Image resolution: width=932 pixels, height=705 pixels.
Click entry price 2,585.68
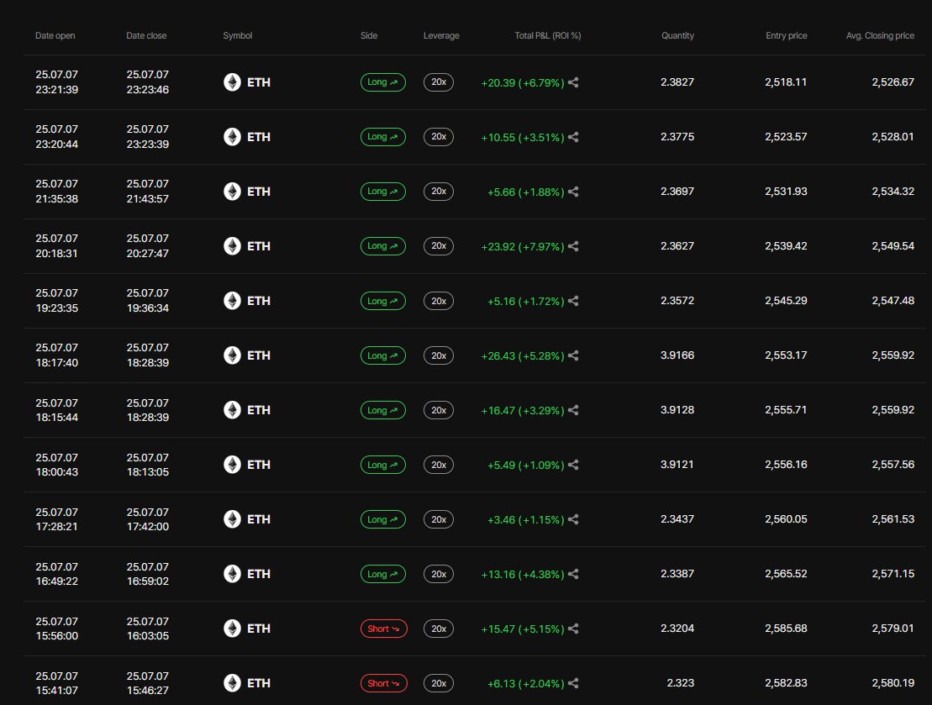coord(786,629)
